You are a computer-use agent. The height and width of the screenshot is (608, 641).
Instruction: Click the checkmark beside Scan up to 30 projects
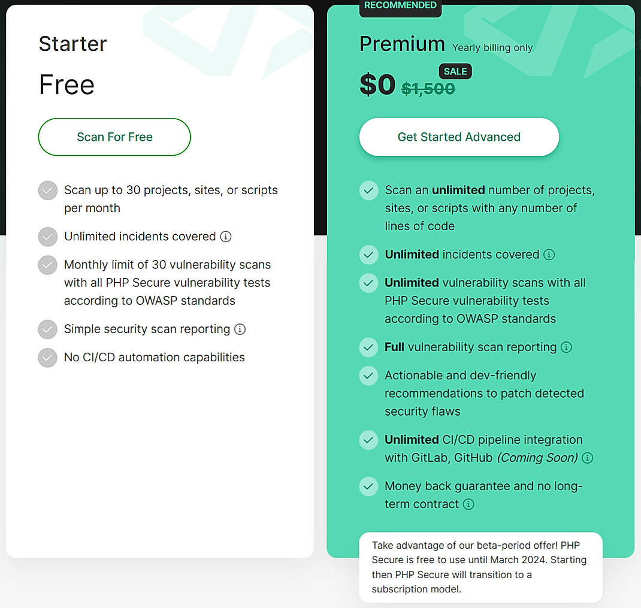(47, 190)
